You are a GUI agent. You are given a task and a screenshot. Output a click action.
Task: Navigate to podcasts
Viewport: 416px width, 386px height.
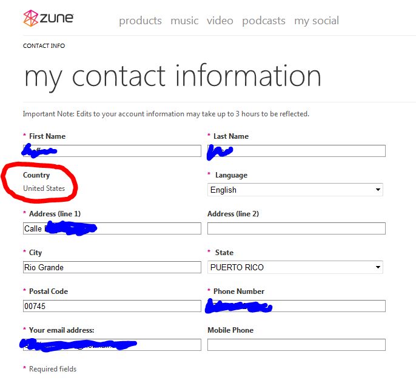(x=264, y=21)
